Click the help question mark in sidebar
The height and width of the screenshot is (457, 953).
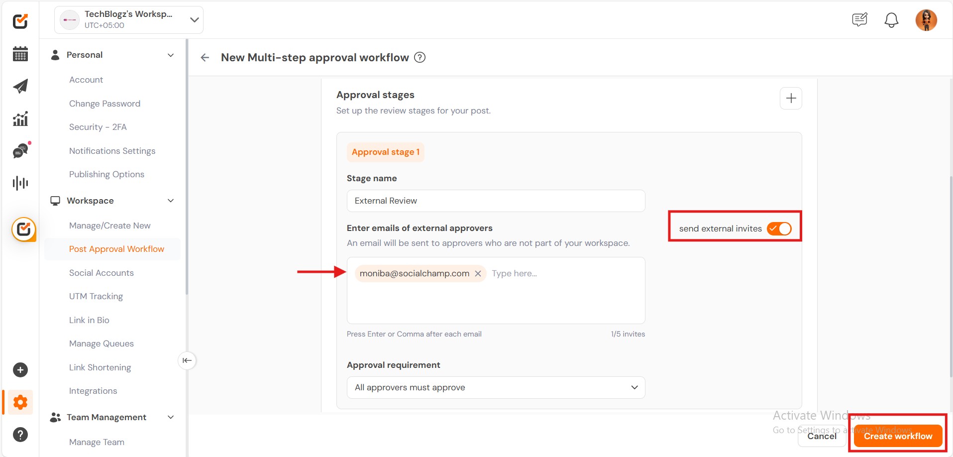20,435
